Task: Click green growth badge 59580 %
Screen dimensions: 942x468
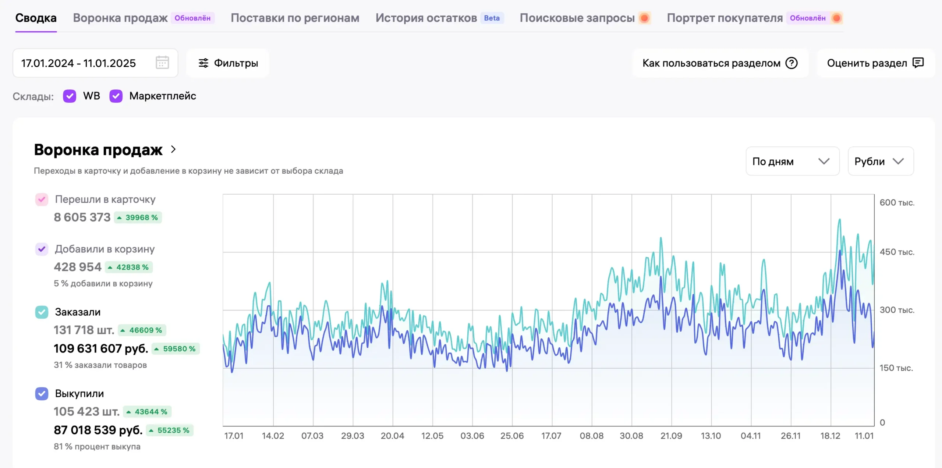Action: coord(176,348)
